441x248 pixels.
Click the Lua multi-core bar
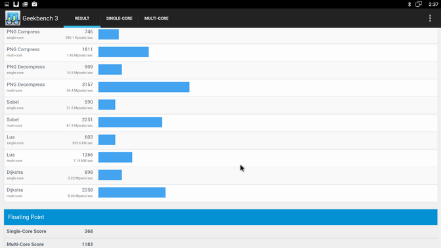[115, 157]
